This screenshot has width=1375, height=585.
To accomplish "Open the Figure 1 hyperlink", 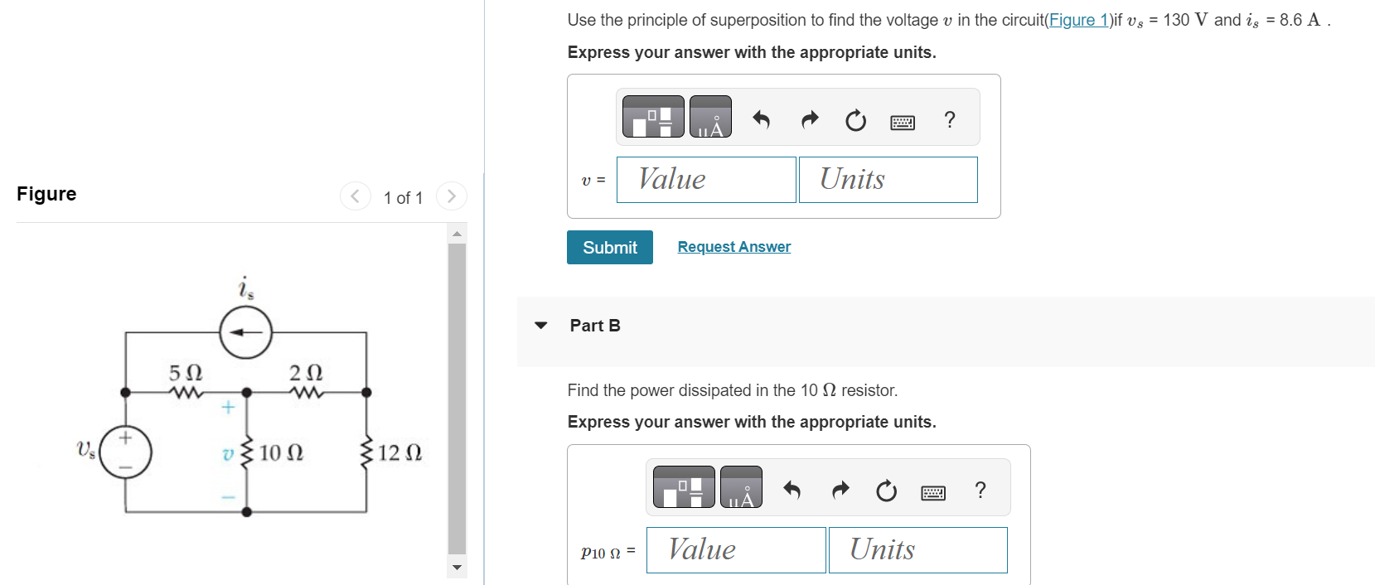I will pos(1078,20).
